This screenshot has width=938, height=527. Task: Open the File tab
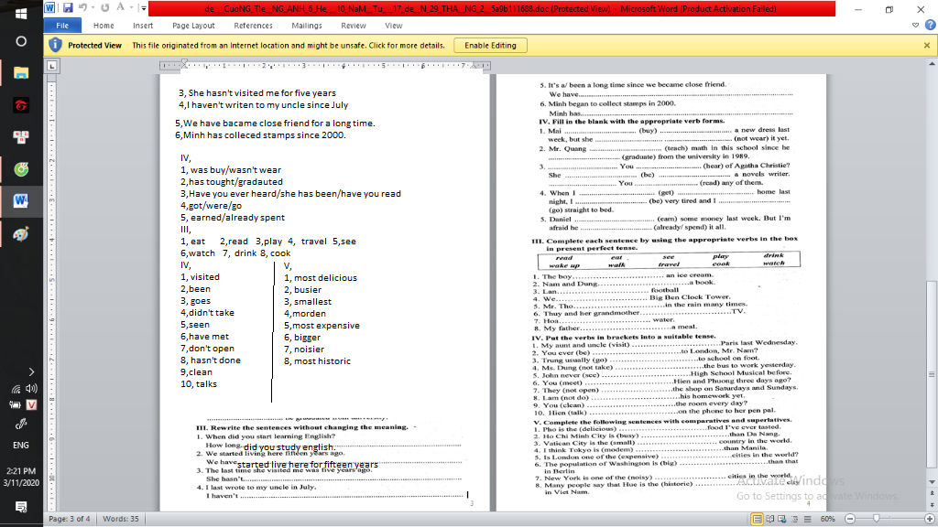point(62,26)
